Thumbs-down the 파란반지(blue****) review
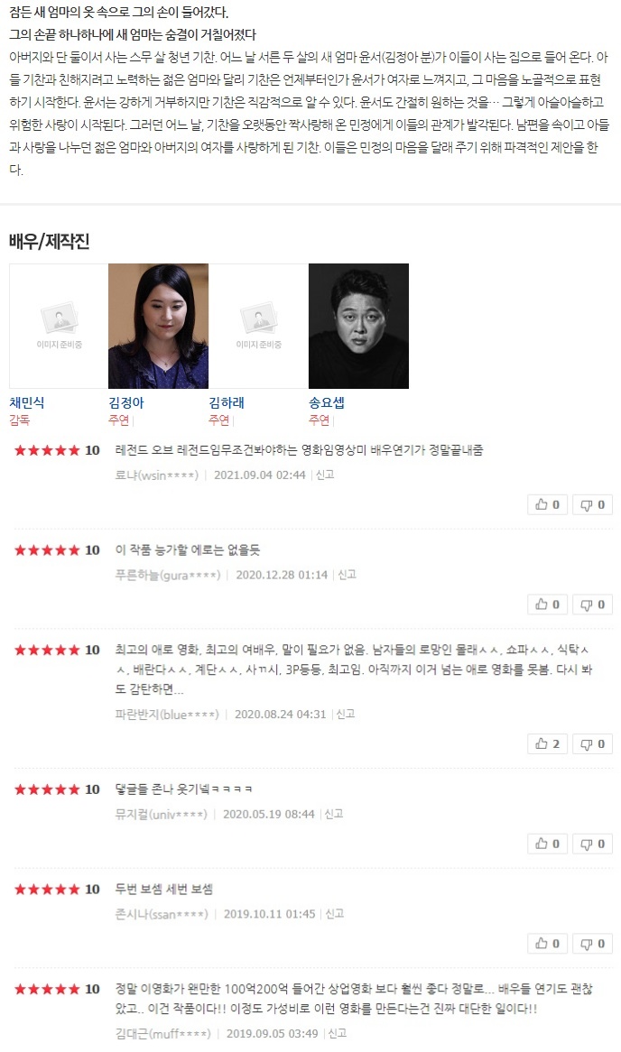 (592, 743)
